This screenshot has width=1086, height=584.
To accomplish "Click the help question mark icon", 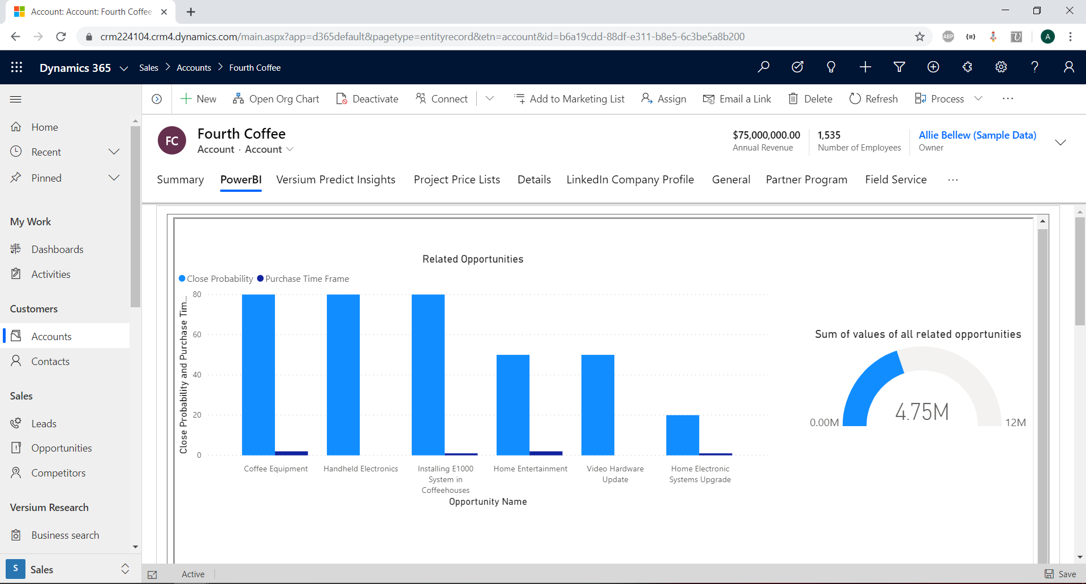I will 1035,67.
